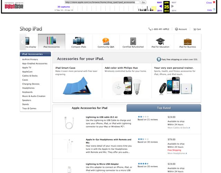Click Add color with Philips Hue heading
Screen dimensions: 221x173
tap(121, 68)
